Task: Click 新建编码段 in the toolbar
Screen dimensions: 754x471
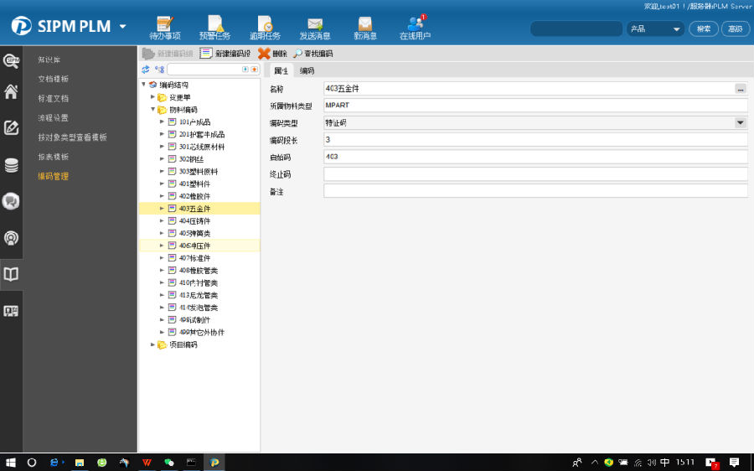Action: [225, 53]
